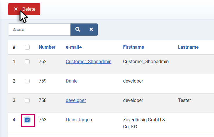Click the number cell '763'
This screenshot has height=137, width=214.
43,120
